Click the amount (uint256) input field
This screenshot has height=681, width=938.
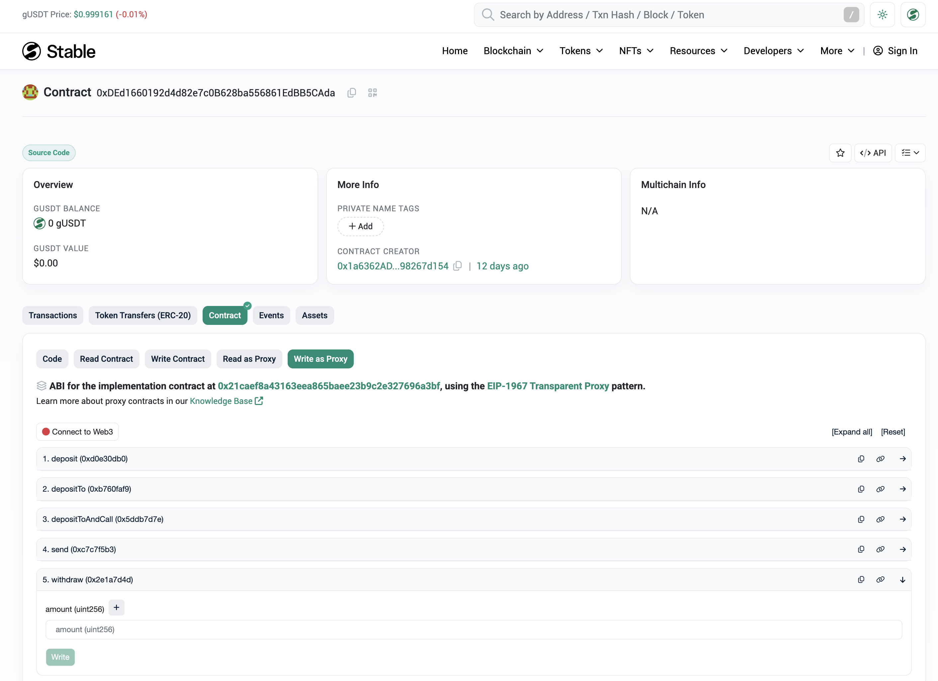(x=473, y=629)
